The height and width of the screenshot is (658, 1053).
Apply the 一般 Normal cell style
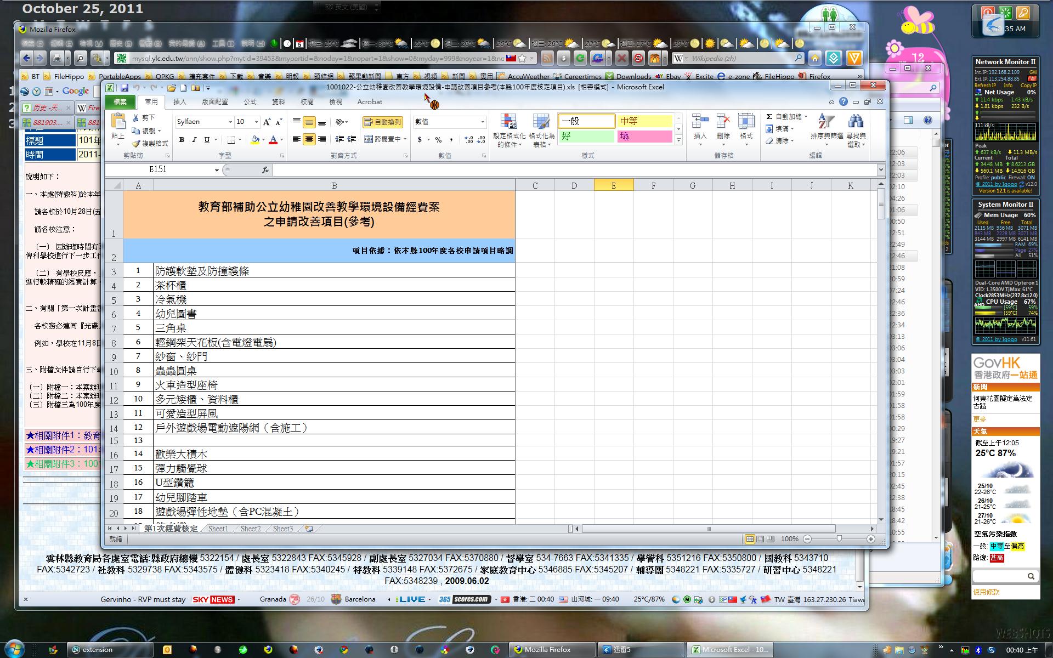586,121
